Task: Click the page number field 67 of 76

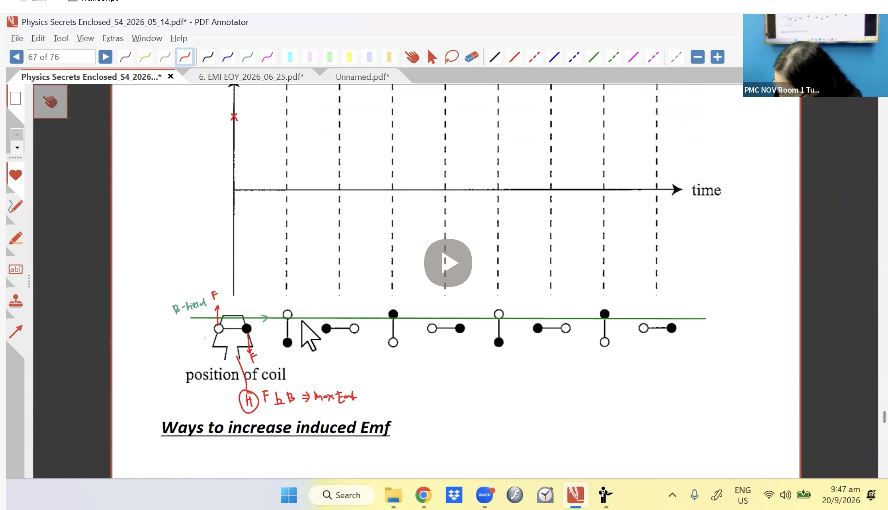Action: 61,57
